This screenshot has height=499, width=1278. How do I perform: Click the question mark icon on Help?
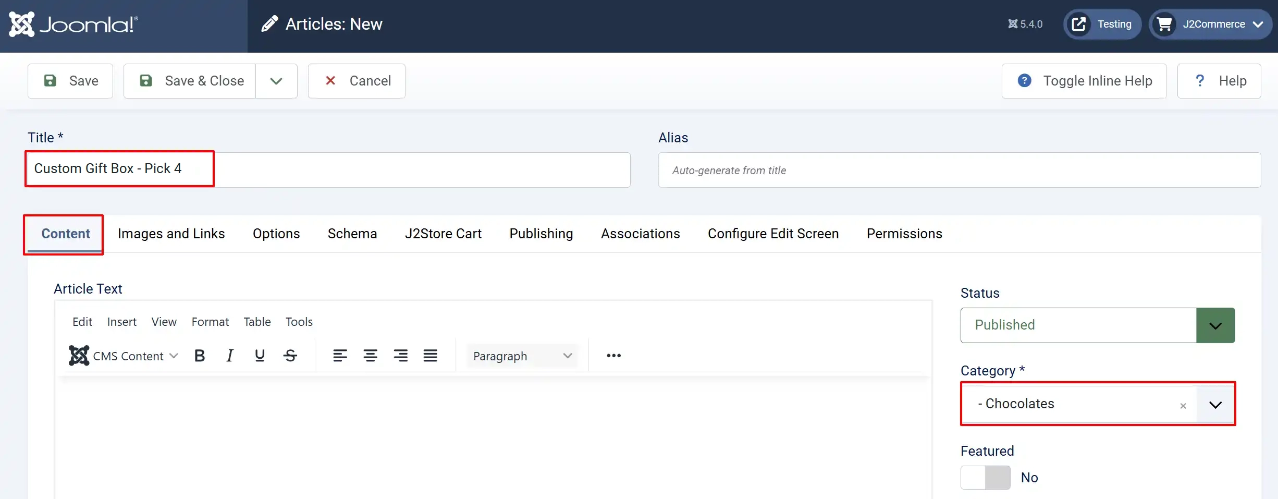coord(1200,80)
